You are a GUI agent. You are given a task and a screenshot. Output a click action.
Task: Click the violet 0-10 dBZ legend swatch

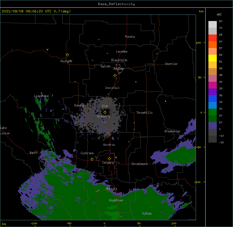click(x=212, y=126)
